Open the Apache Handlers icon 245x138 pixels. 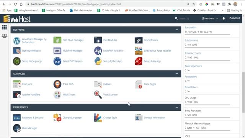click(x=17, y=95)
